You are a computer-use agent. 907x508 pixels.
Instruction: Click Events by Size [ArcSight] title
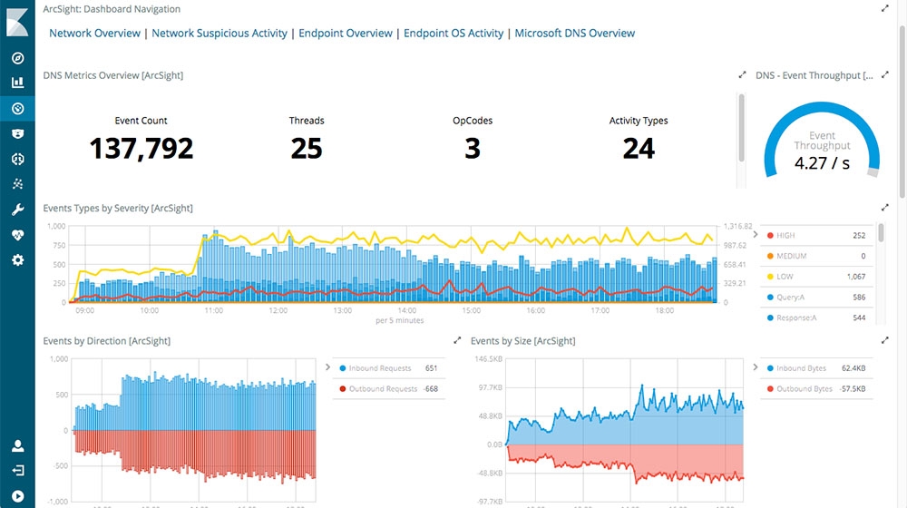(x=523, y=341)
